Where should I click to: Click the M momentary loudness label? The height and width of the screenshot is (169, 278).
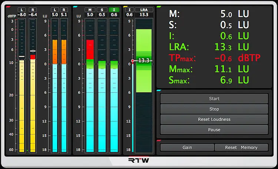coord(90,10)
